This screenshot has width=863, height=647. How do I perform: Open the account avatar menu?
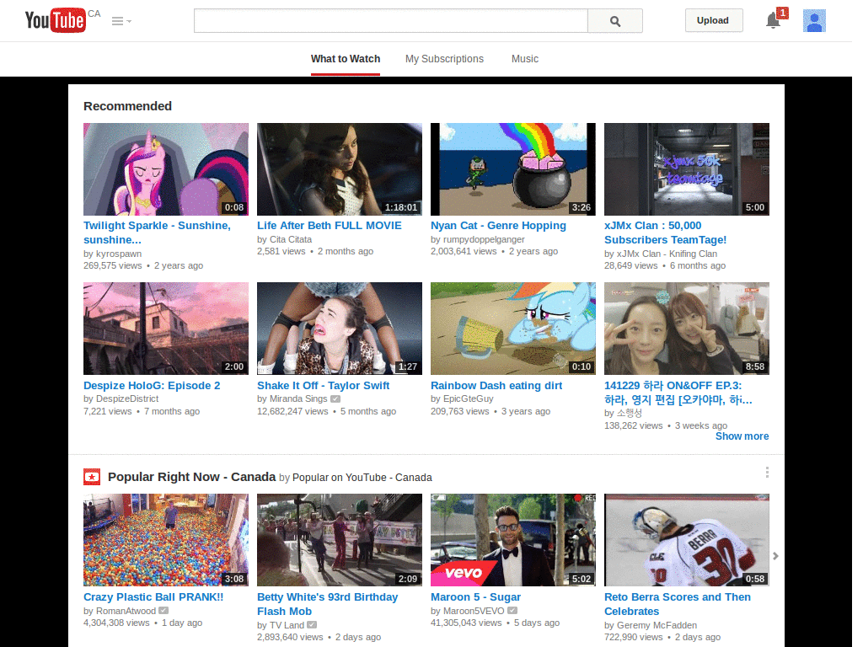point(814,21)
